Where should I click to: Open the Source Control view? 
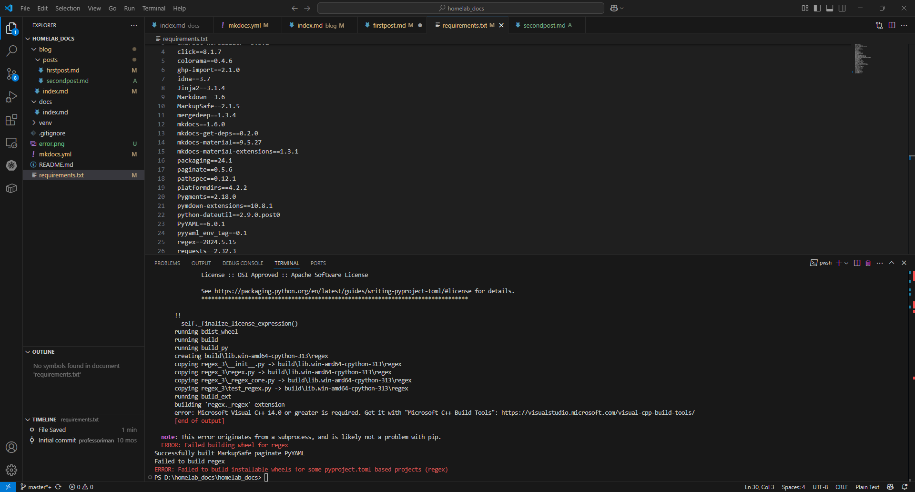pos(11,74)
